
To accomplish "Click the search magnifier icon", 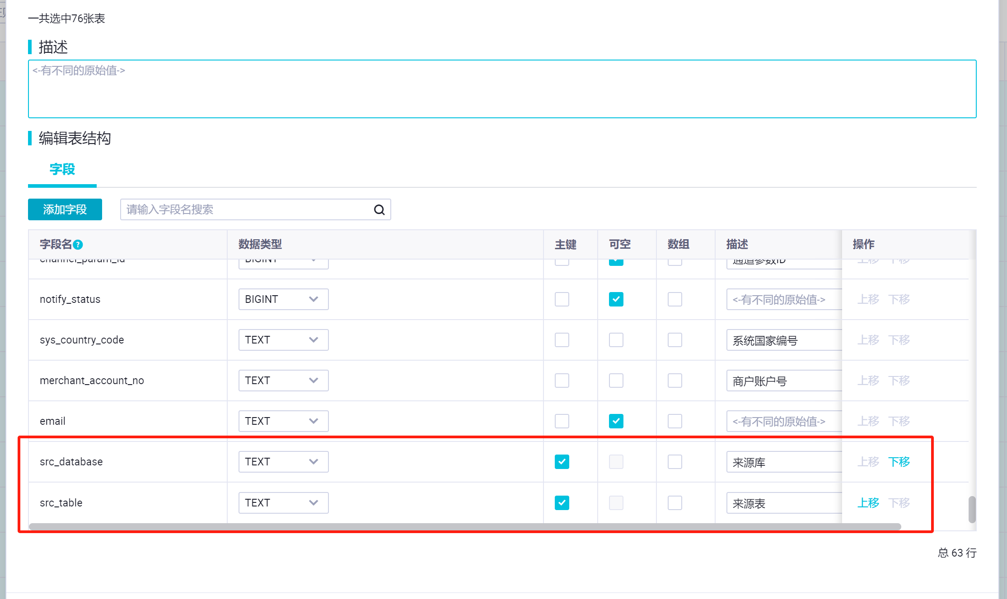I will [379, 209].
